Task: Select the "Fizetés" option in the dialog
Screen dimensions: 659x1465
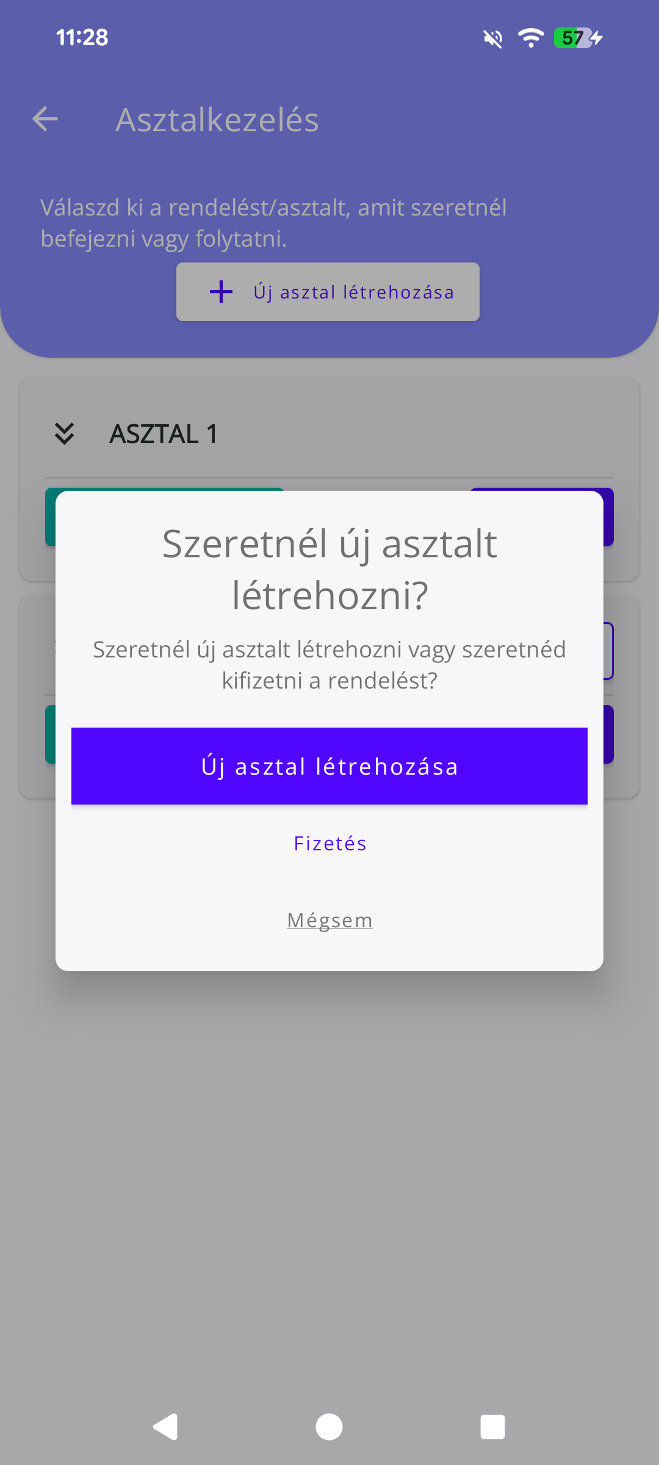Action: click(x=329, y=844)
